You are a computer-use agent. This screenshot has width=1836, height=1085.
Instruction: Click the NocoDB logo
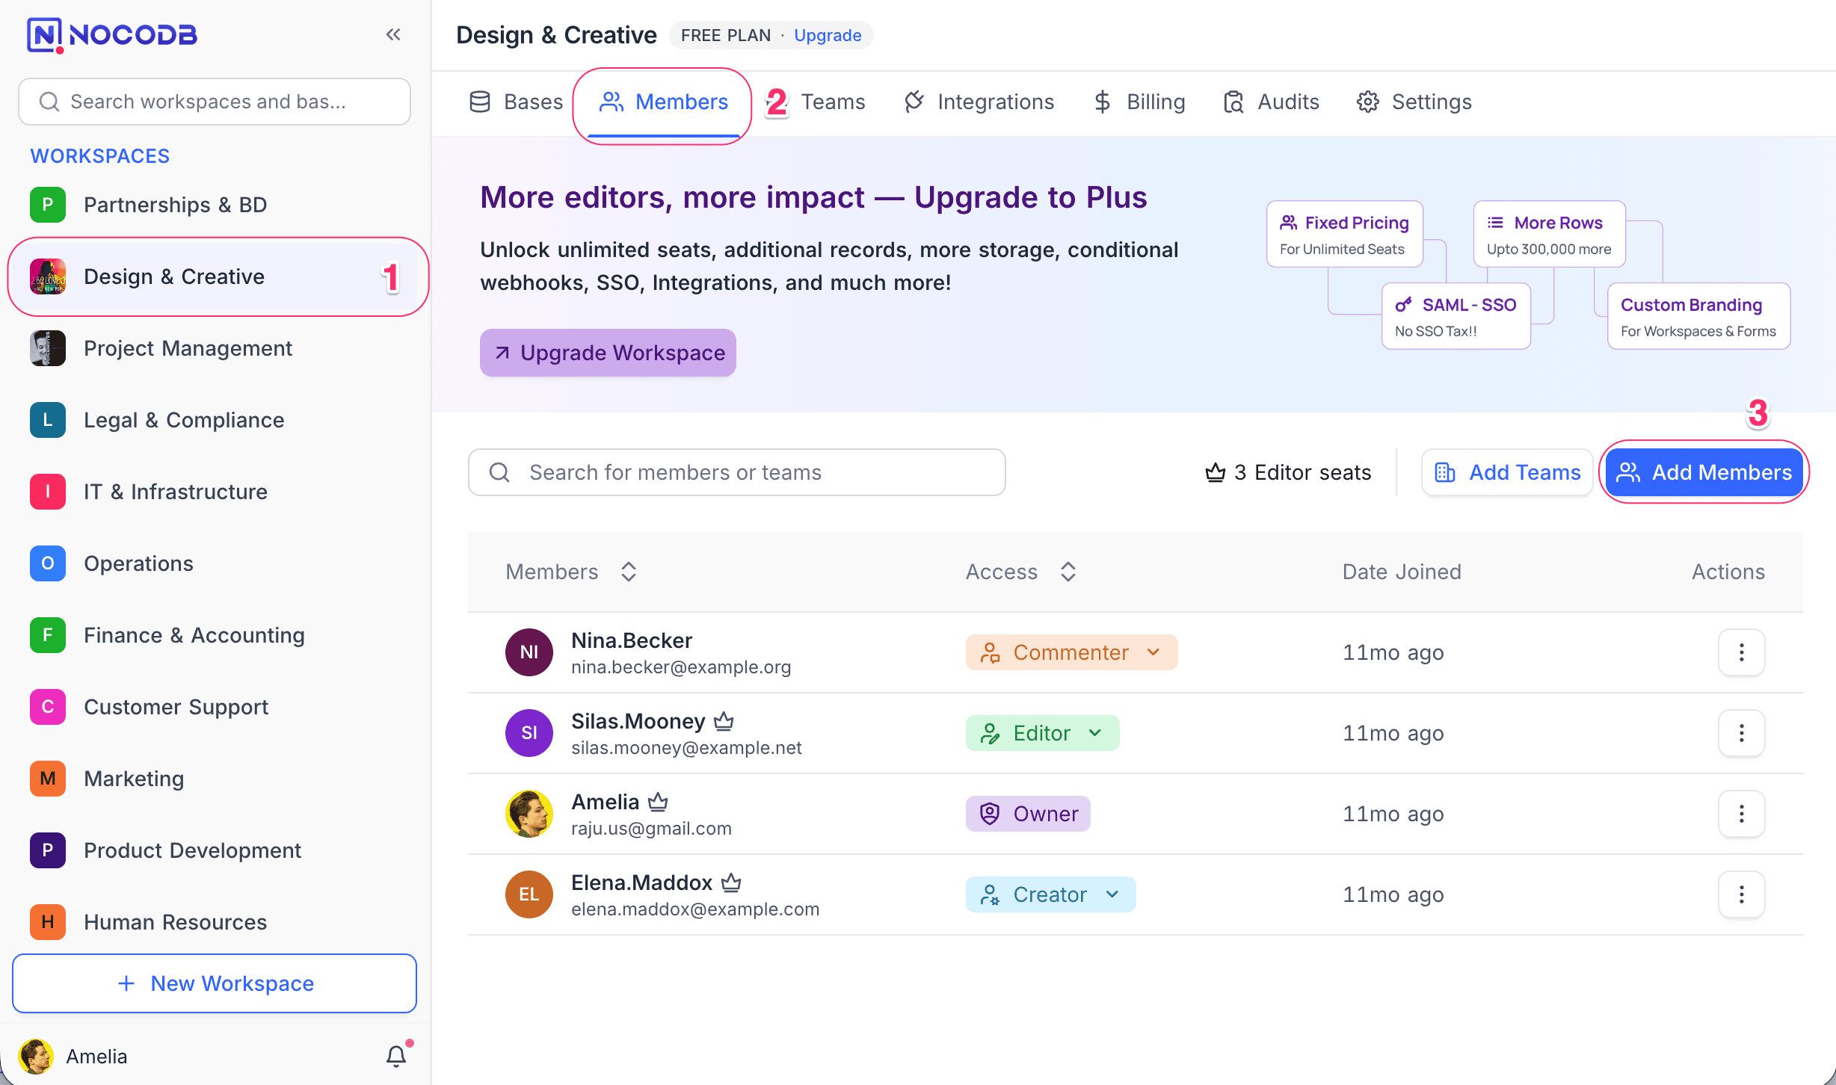pos(112,34)
